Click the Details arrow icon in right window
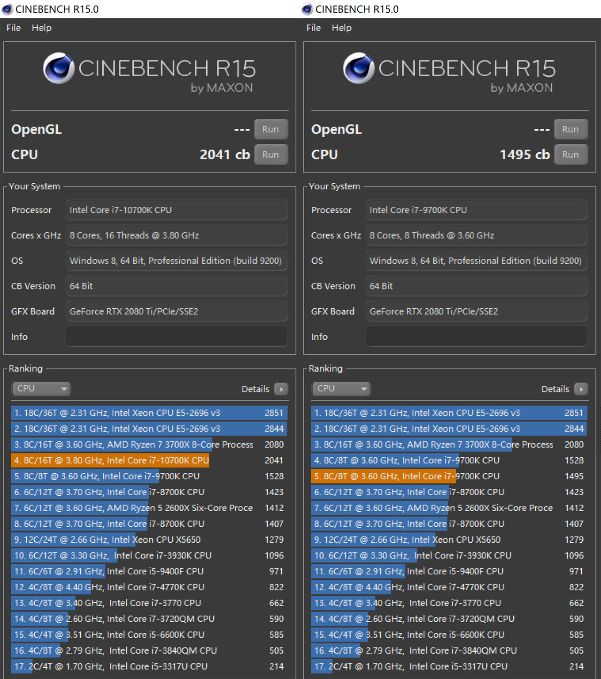 click(581, 389)
